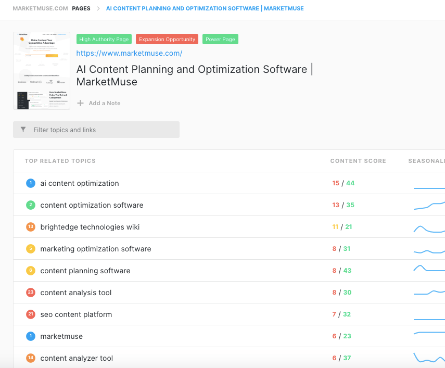Viewport: 445px width, 368px height.
Task: Click seasonality sparkline for ai content optimization
Action: click(x=429, y=188)
